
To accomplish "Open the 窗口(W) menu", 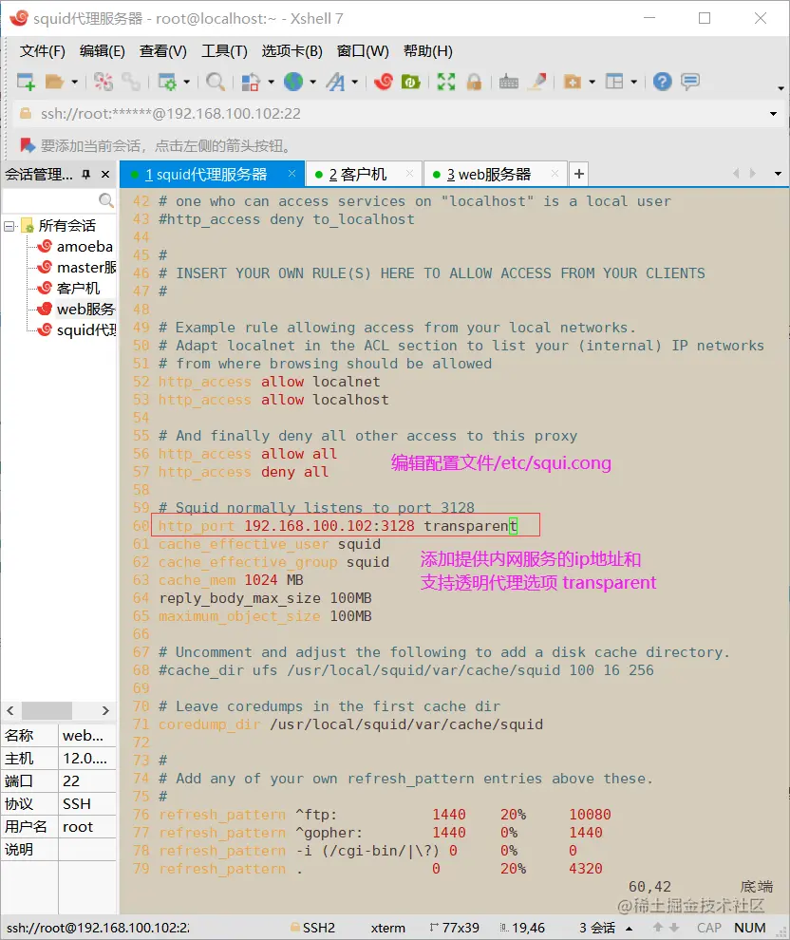I will point(363,51).
